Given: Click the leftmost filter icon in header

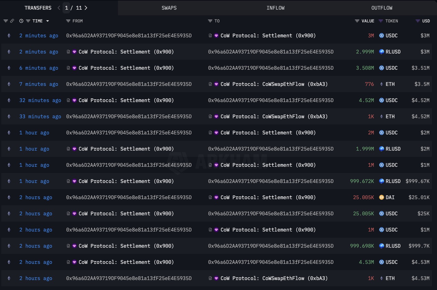Looking at the screenshot, I should 6,21.
